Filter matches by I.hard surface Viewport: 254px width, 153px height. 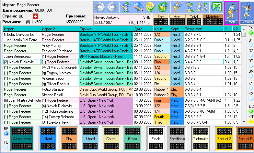[x=90, y=139]
